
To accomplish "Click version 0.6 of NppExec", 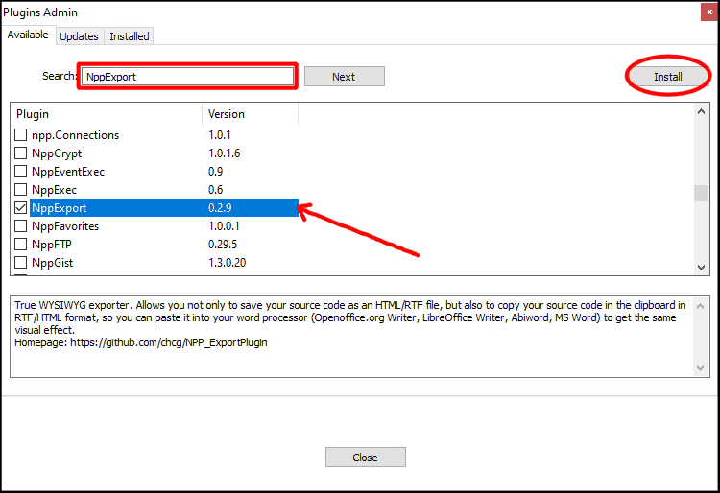I will tap(215, 189).
